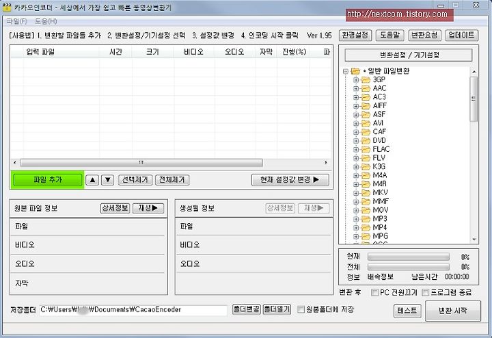Enable 원본폴더에 저장 checkbox
492x338 pixels.
pos(301,309)
